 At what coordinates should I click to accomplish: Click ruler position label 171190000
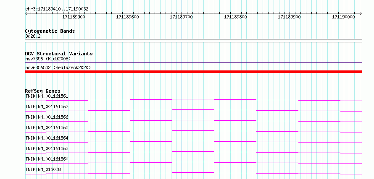point(343,17)
